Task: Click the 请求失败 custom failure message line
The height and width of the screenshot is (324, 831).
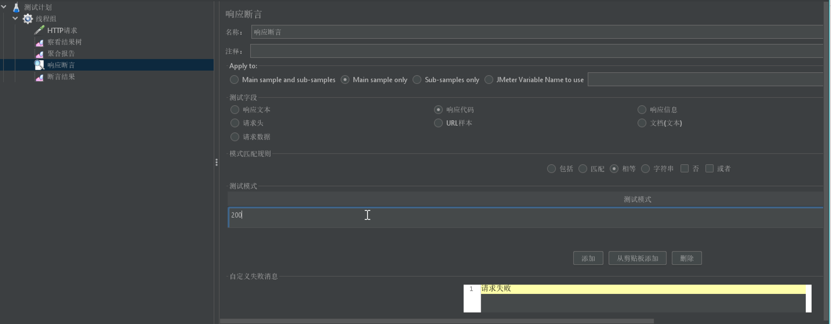Action: [x=643, y=289]
